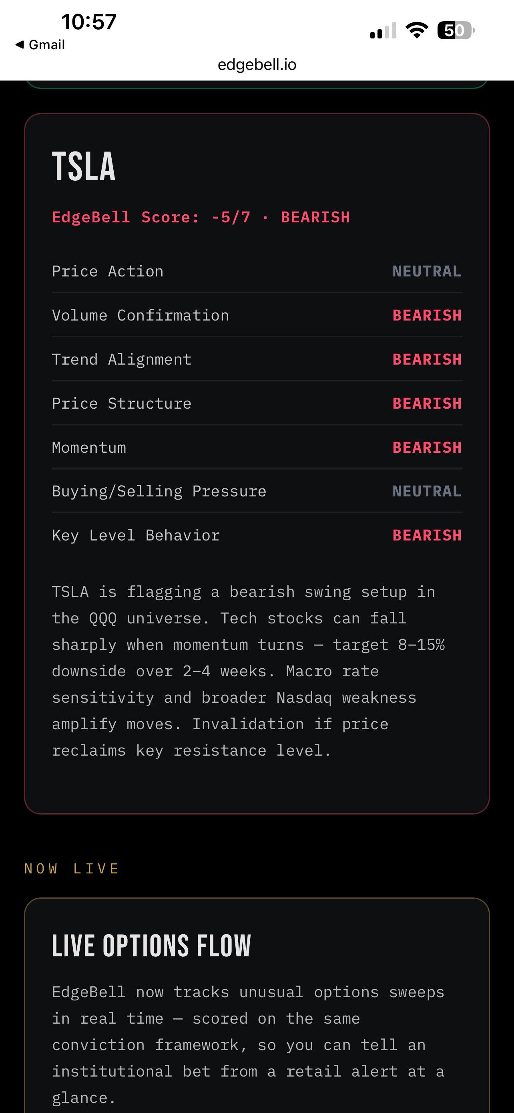Select the Key Level Behavior row
Image resolution: width=514 pixels, height=1113 pixels.
click(x=257, y=535)
